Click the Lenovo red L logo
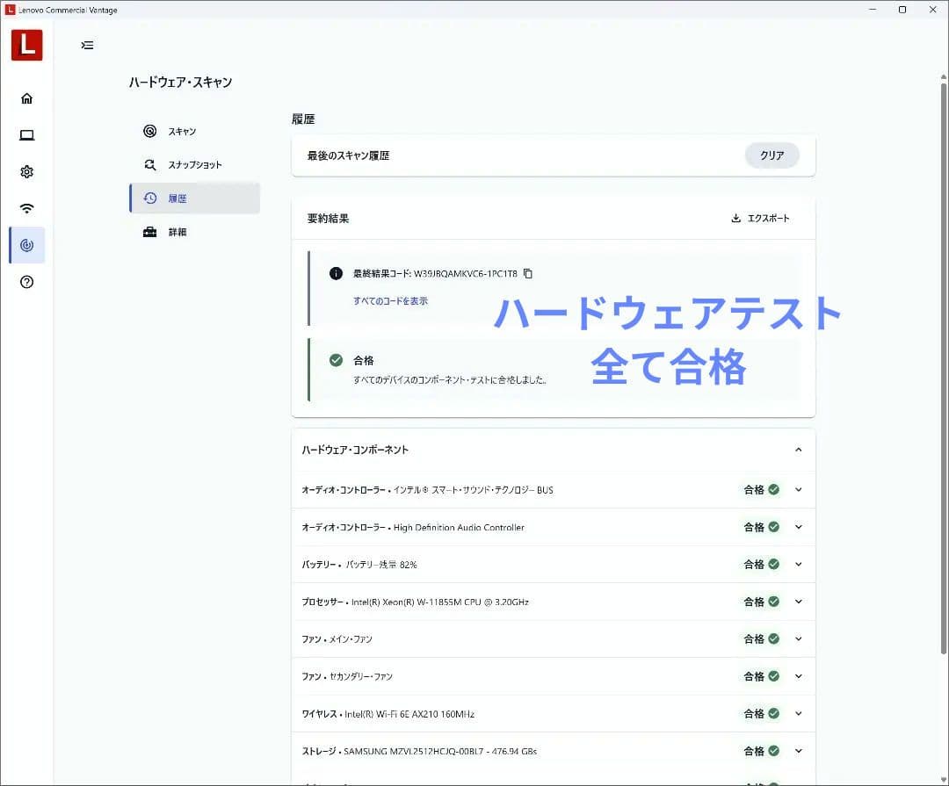The image size is (949, 786). 26,46
